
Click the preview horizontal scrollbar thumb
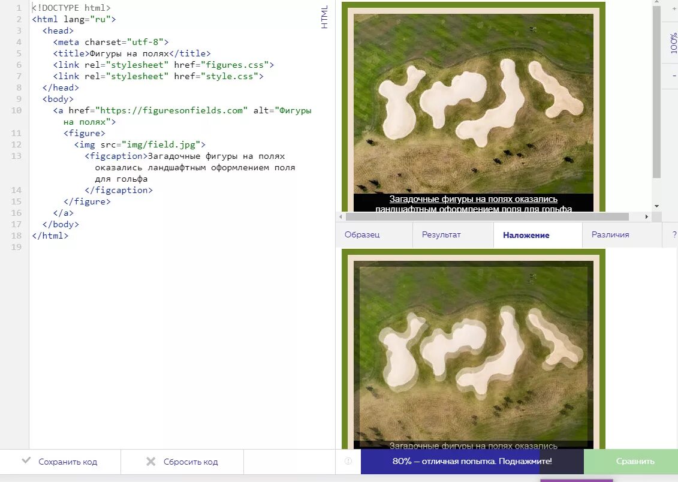[x=487, y=216]
